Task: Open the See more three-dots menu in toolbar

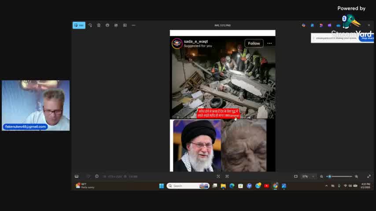Action: 133,25
